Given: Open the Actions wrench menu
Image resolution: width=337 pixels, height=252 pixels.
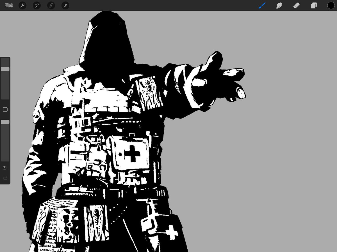Looking at the screenshot, I should (22, 5).
